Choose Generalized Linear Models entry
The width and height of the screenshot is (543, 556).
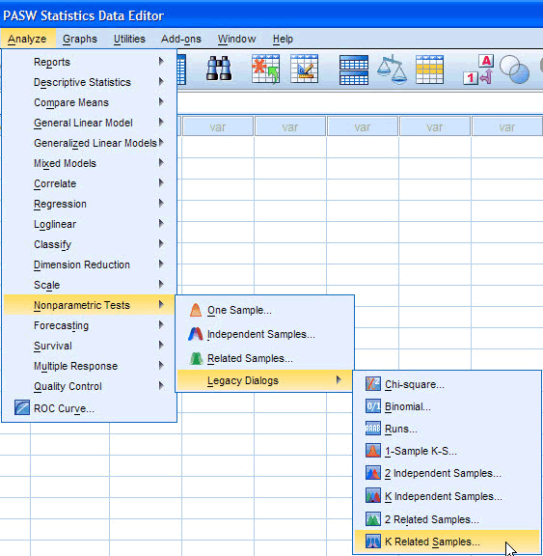pos(89,143)
